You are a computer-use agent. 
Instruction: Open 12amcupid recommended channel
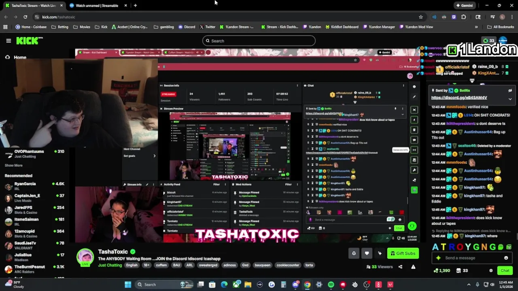34,233
